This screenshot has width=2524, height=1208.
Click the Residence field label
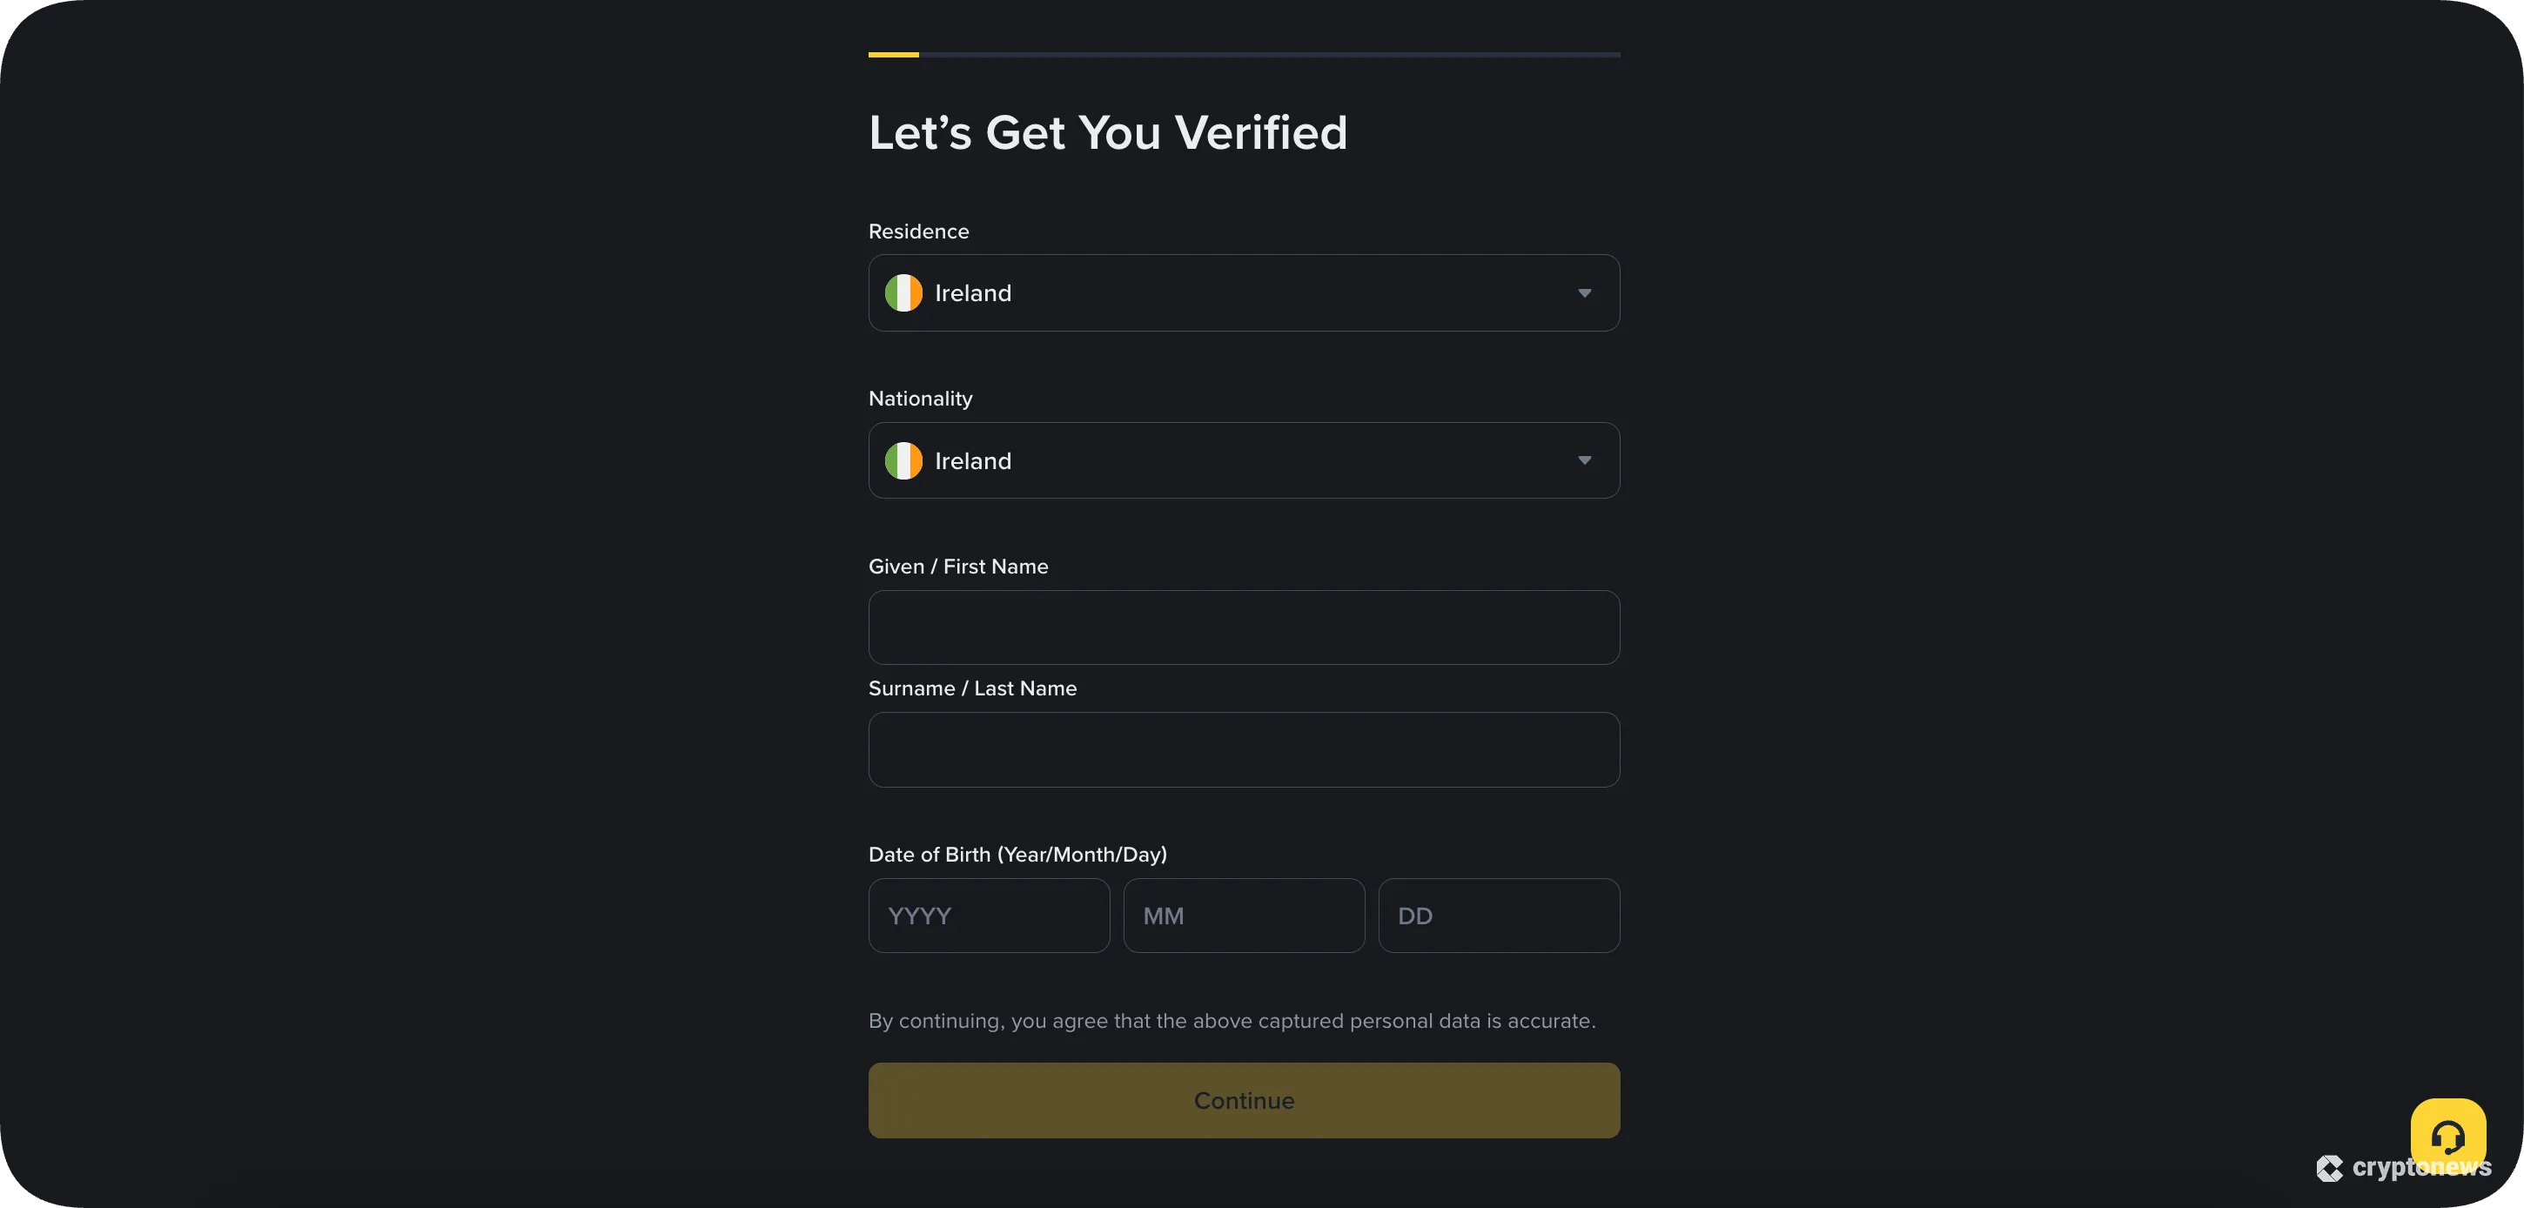click(x=918, y=232)
